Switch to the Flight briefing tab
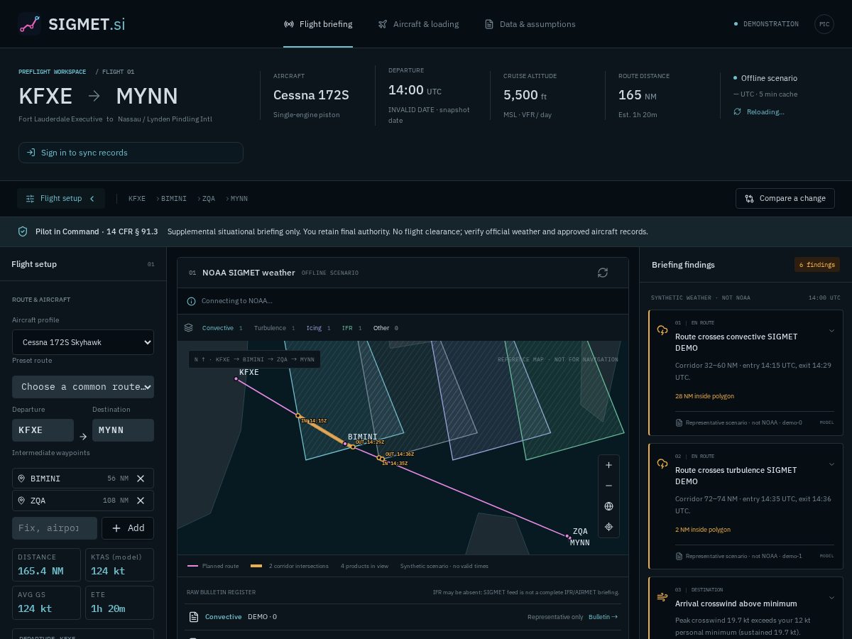This screenshot has width=852, height=639. click(x=318, y=24)
